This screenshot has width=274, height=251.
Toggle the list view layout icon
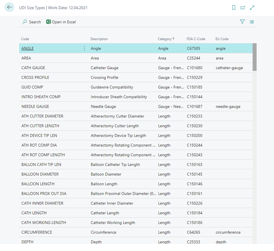(x=252, y=22)
